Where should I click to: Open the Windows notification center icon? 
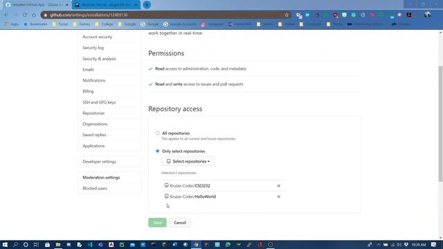pyautogui.click(x=434, y=244)
